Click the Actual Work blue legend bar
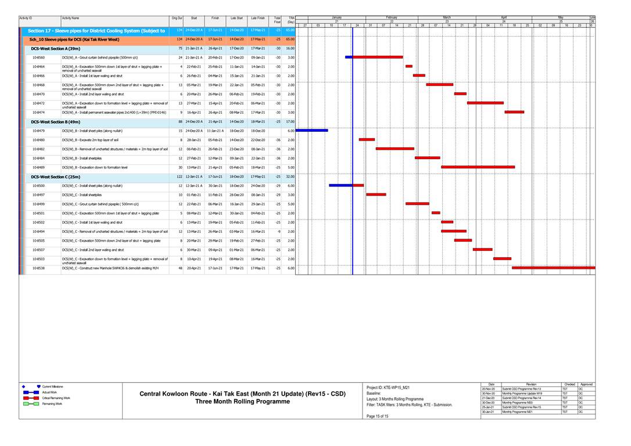Viewport: 631px width, 446px height. click(x=30, y=393)
